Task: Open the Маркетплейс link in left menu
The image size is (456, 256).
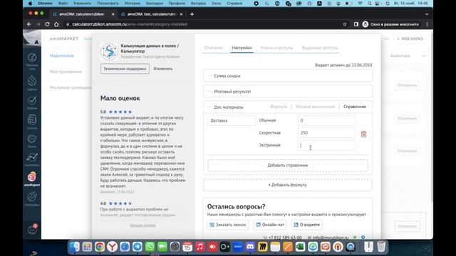Action: 62,55
